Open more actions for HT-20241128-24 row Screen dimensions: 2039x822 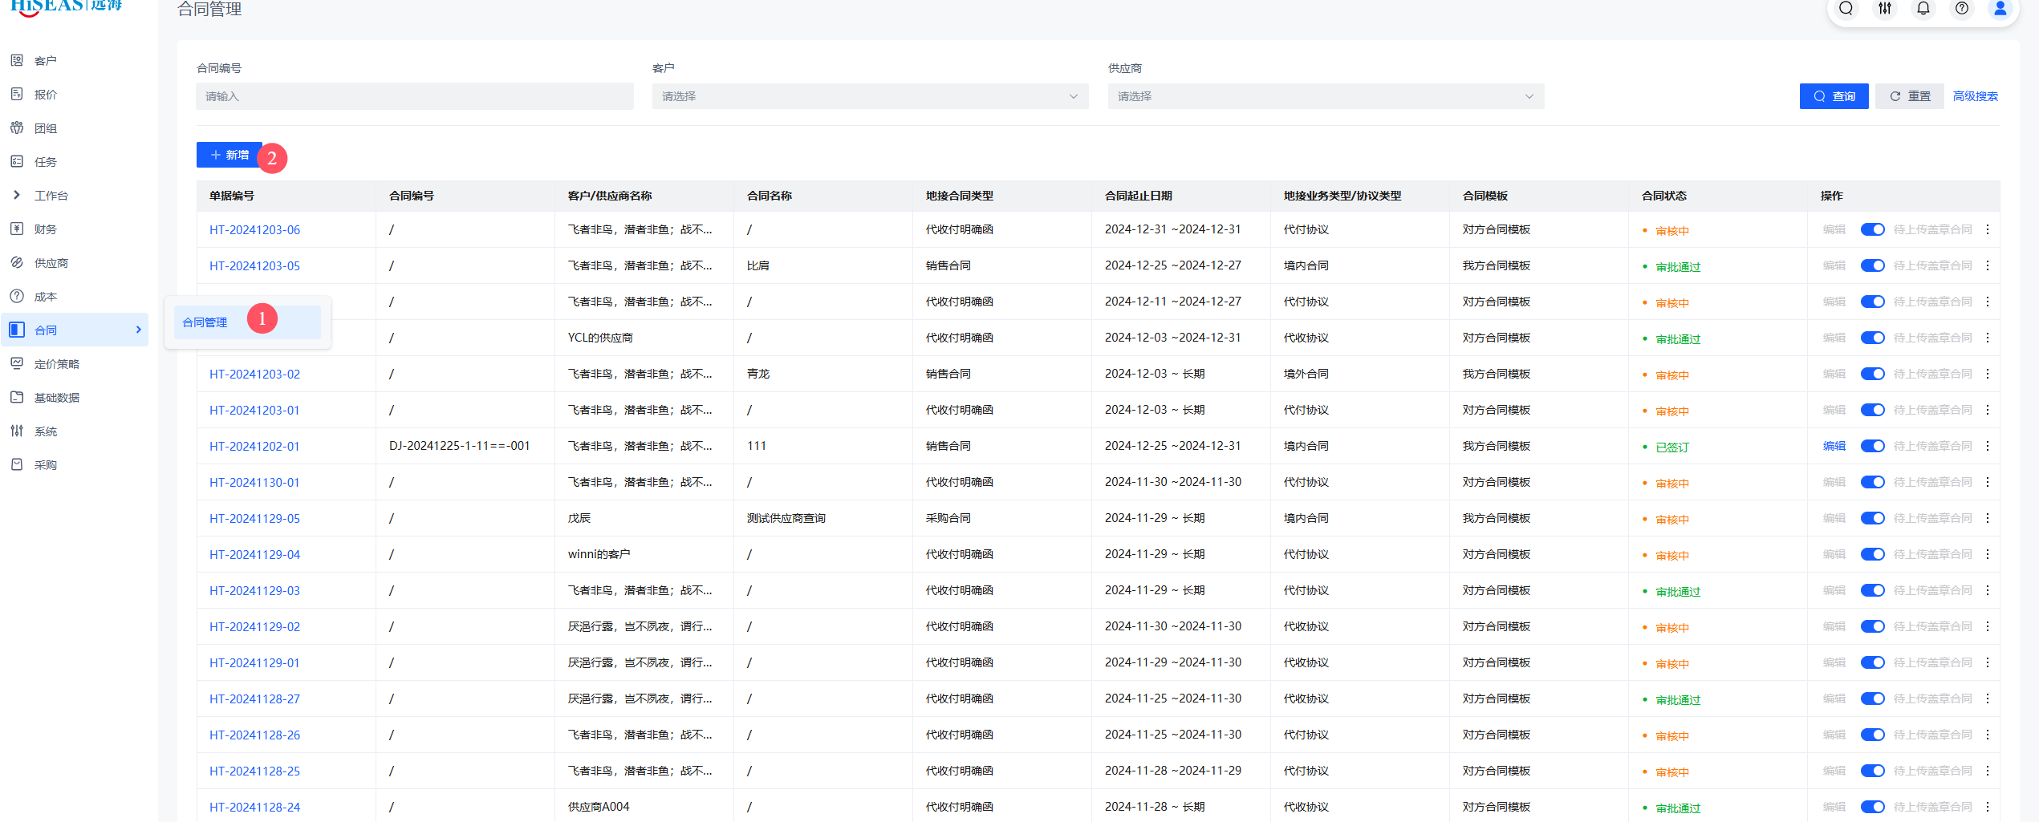tap(1988, 807)
